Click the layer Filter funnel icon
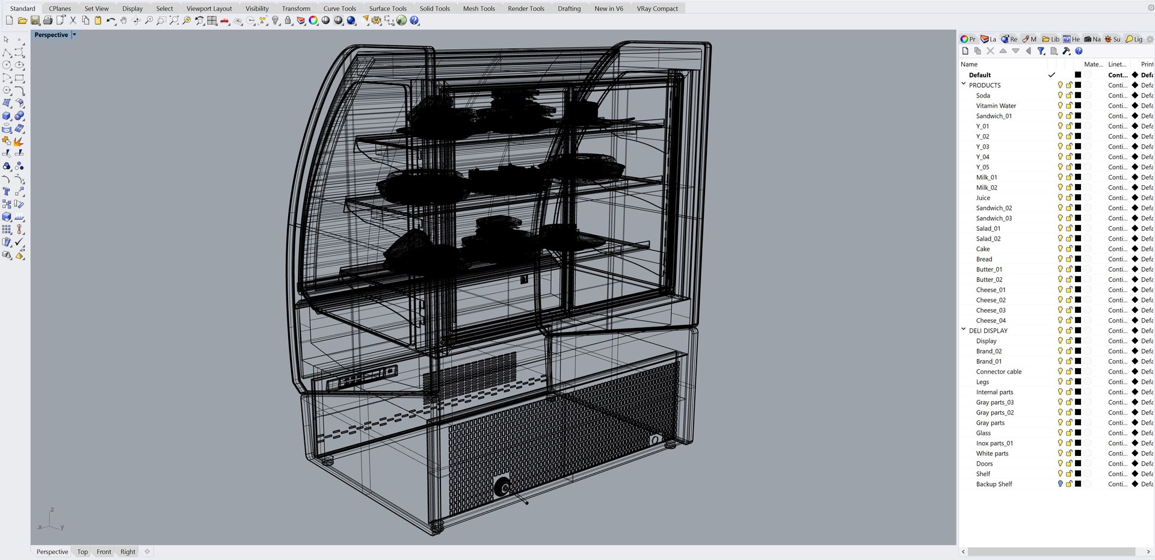The height and width of the screenshot is (560, 1155). pyautogui.click(x=1041, y=51)
